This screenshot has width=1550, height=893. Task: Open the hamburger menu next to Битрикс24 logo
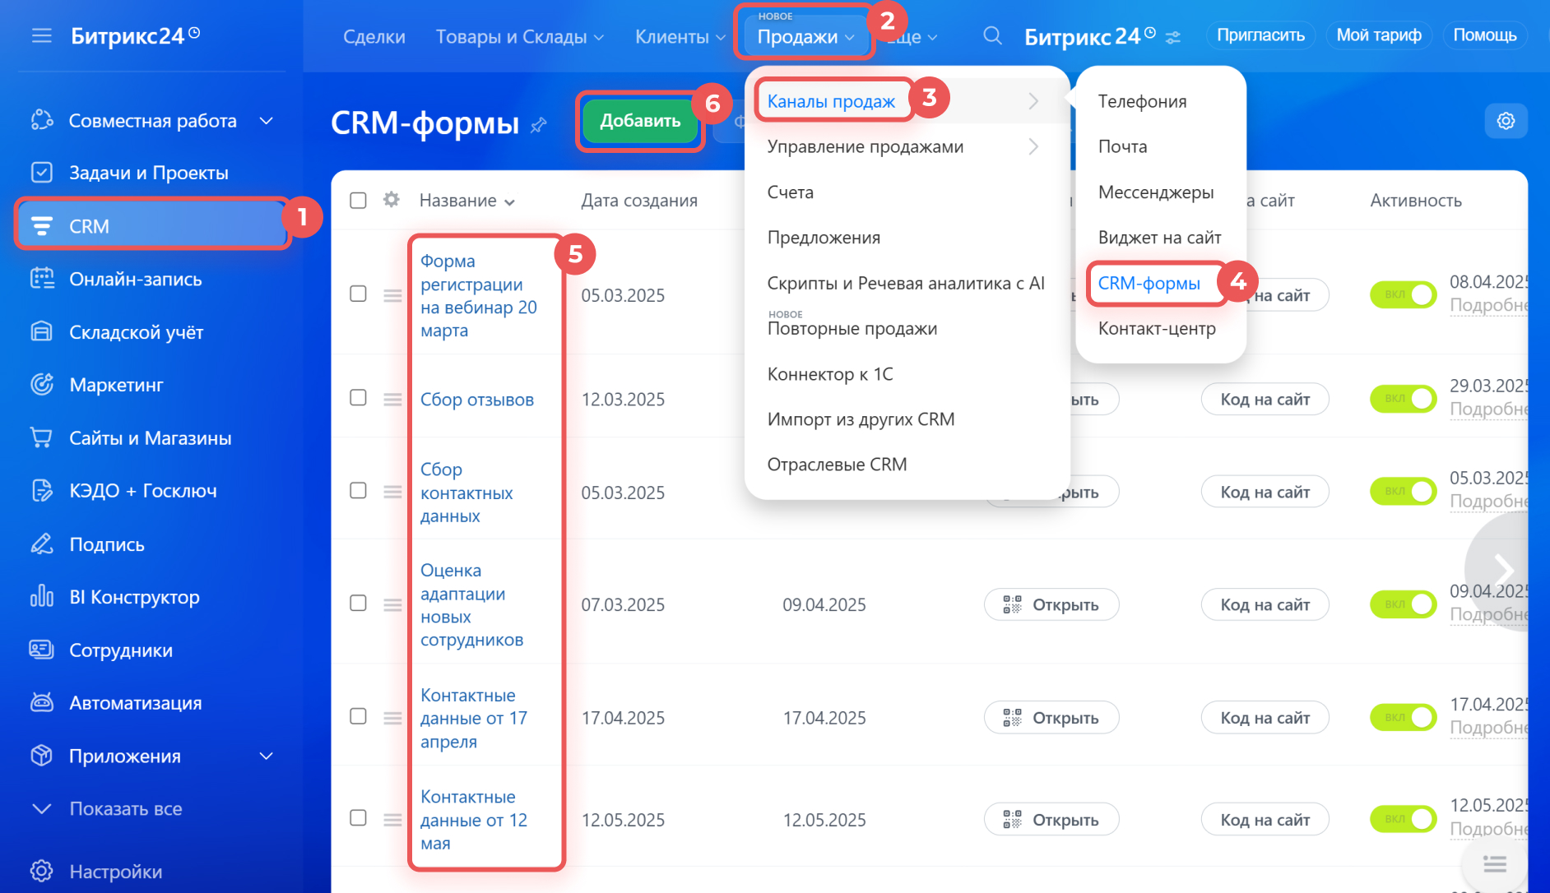[x=41, y=36]
